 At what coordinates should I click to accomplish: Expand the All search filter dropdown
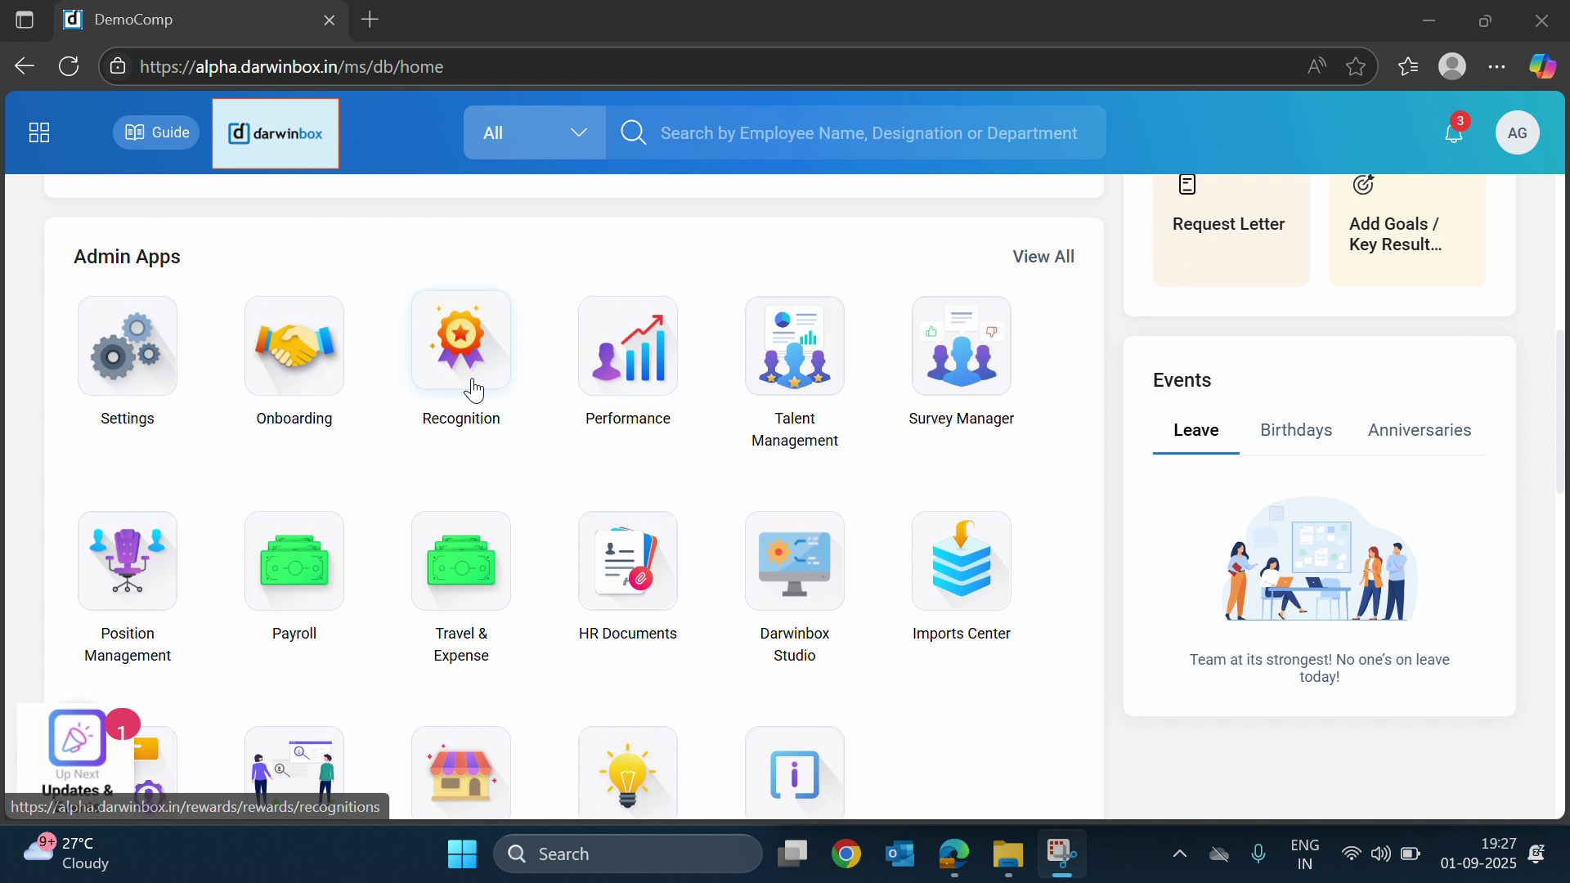click(x=534, y=132)
